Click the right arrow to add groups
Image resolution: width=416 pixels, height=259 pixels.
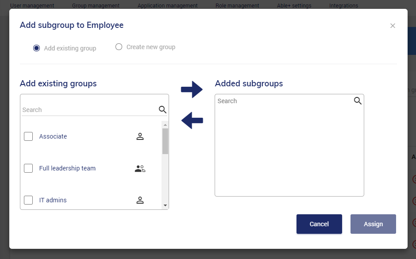click(192, 89)
